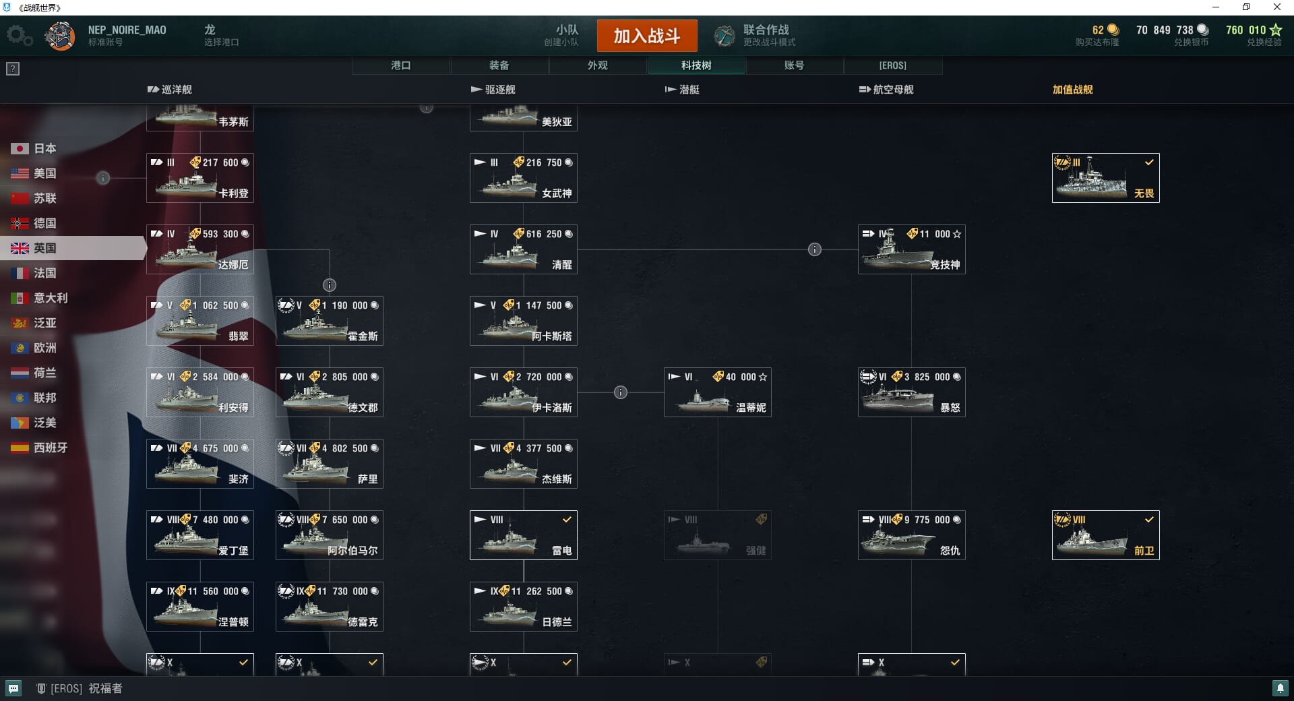The image size is (1294, 701).
Task: Switch to the 科技树 tab
Action: click(696, 65)
